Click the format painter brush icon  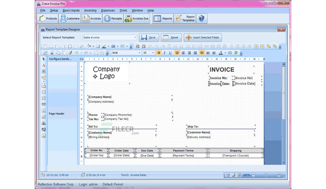pos(70,53)
